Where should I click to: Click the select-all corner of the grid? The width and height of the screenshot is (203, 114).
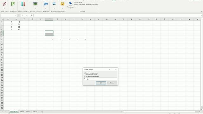2,19
